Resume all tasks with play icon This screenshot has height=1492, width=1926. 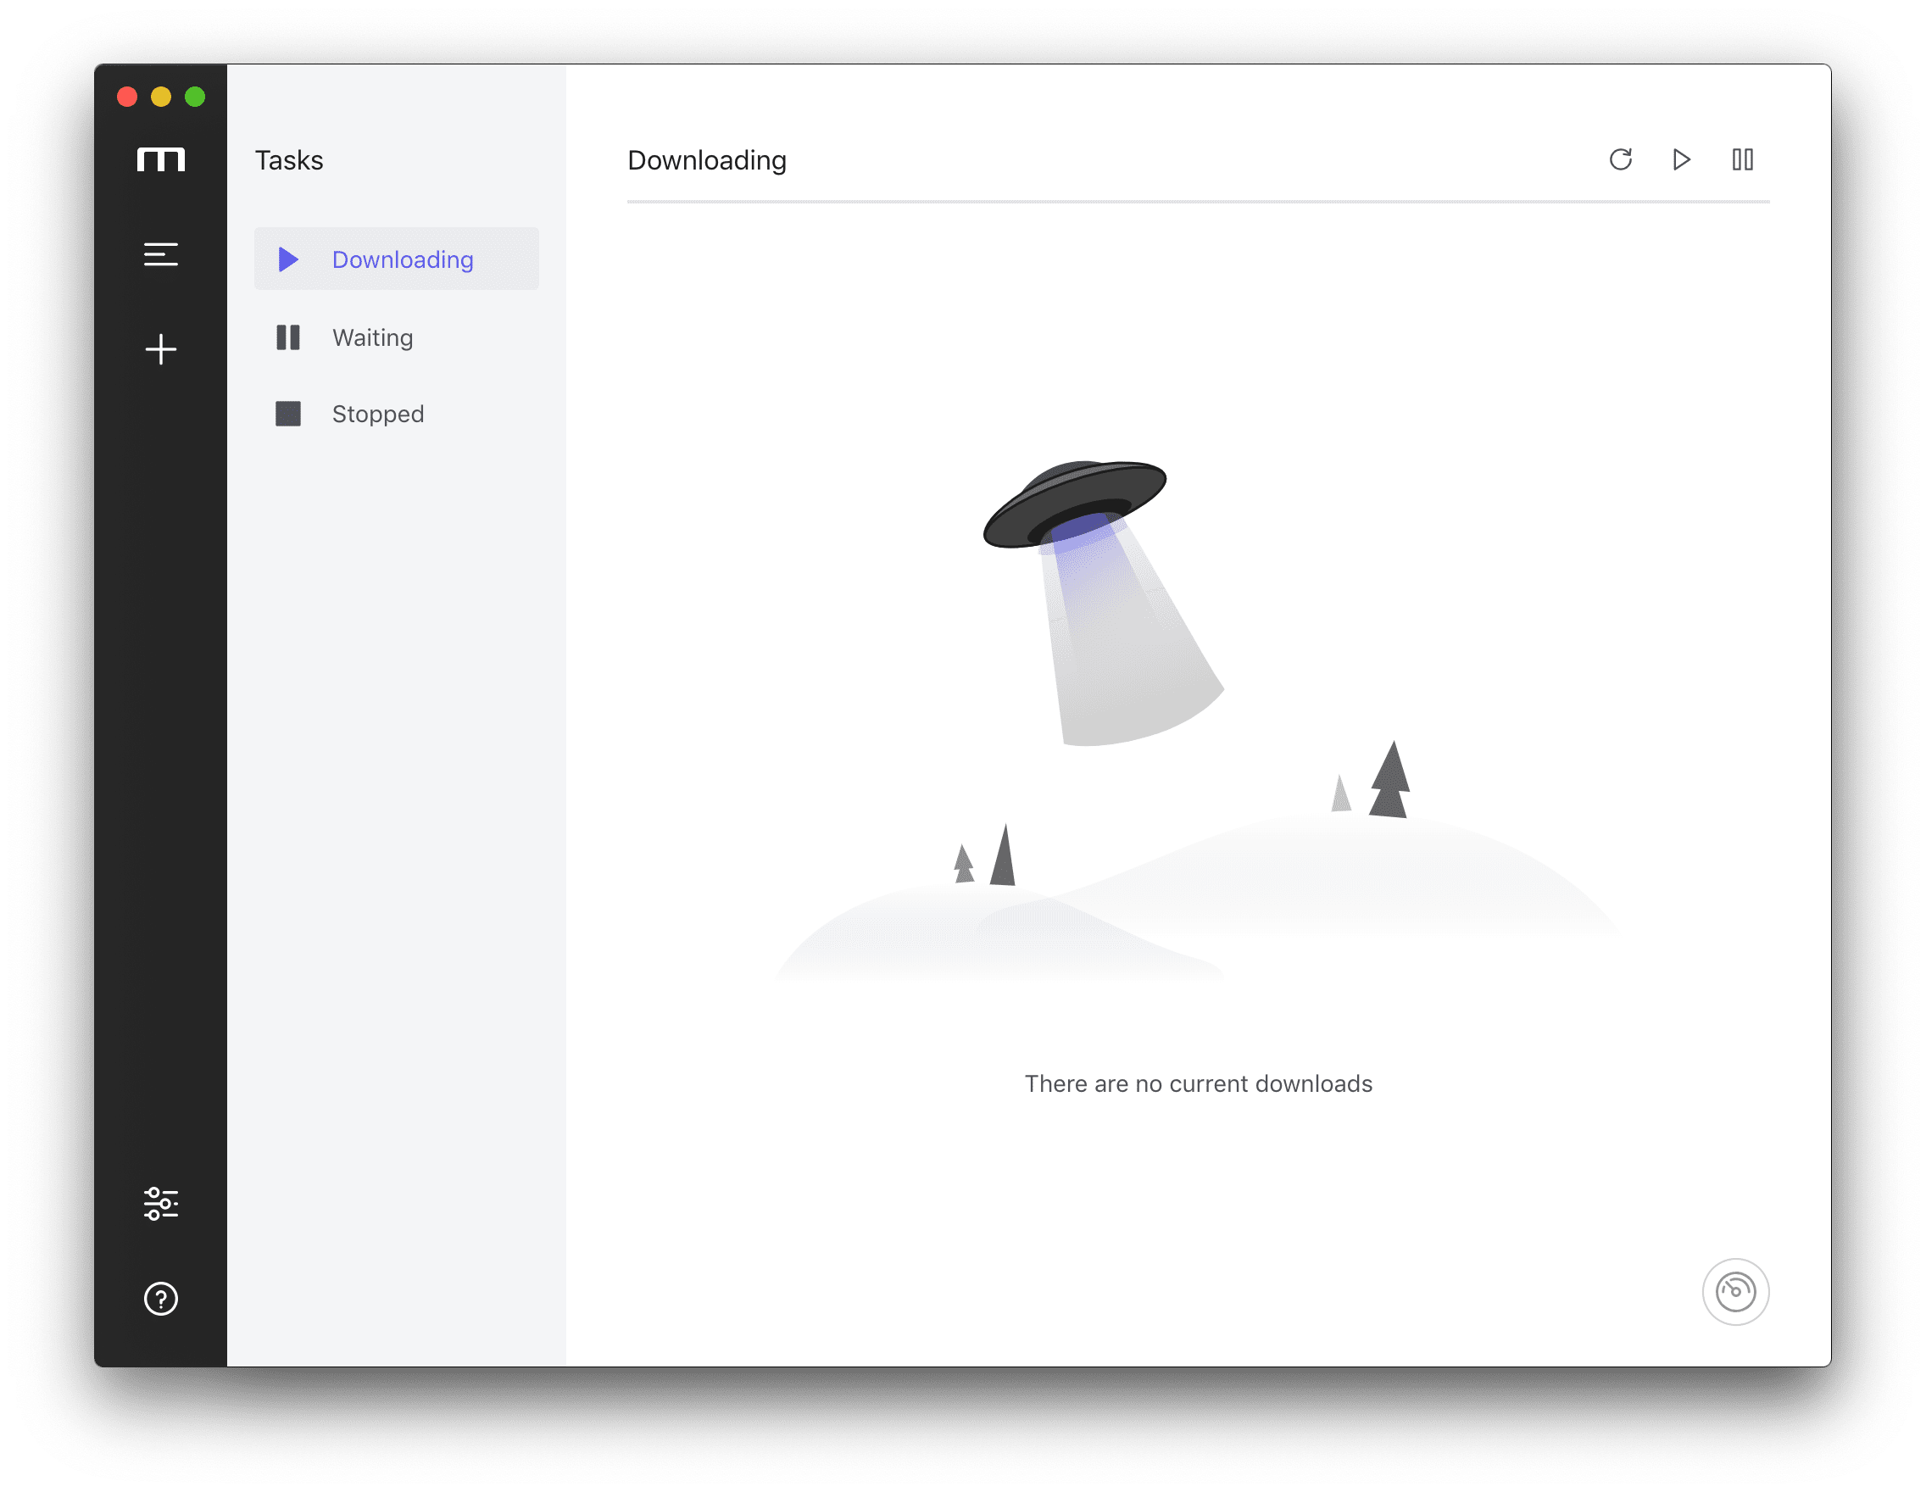coord(1682,159)
